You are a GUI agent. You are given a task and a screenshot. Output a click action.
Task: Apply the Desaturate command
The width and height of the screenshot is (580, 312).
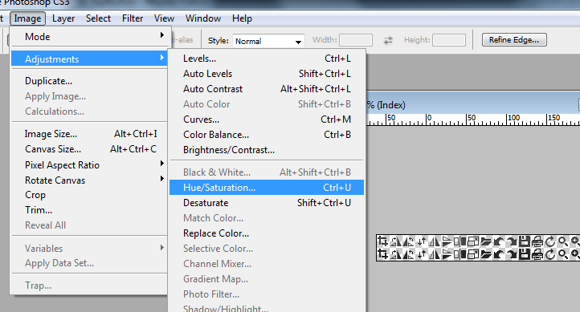pos(267,203)
